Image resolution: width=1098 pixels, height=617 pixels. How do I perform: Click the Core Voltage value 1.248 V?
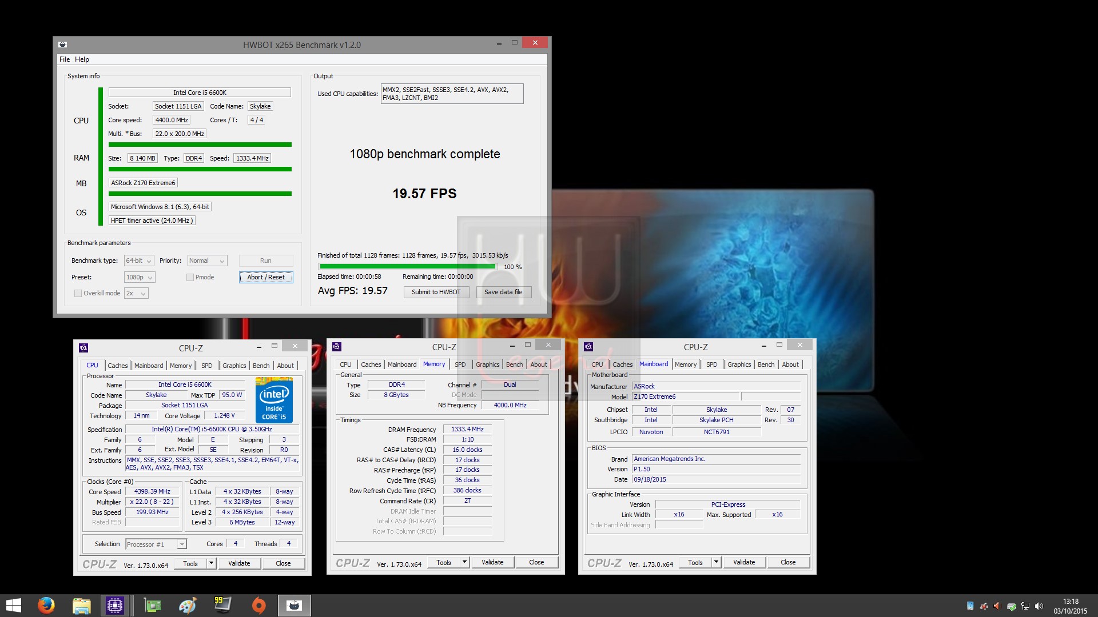pyautogui.click(x=224, y=415)
